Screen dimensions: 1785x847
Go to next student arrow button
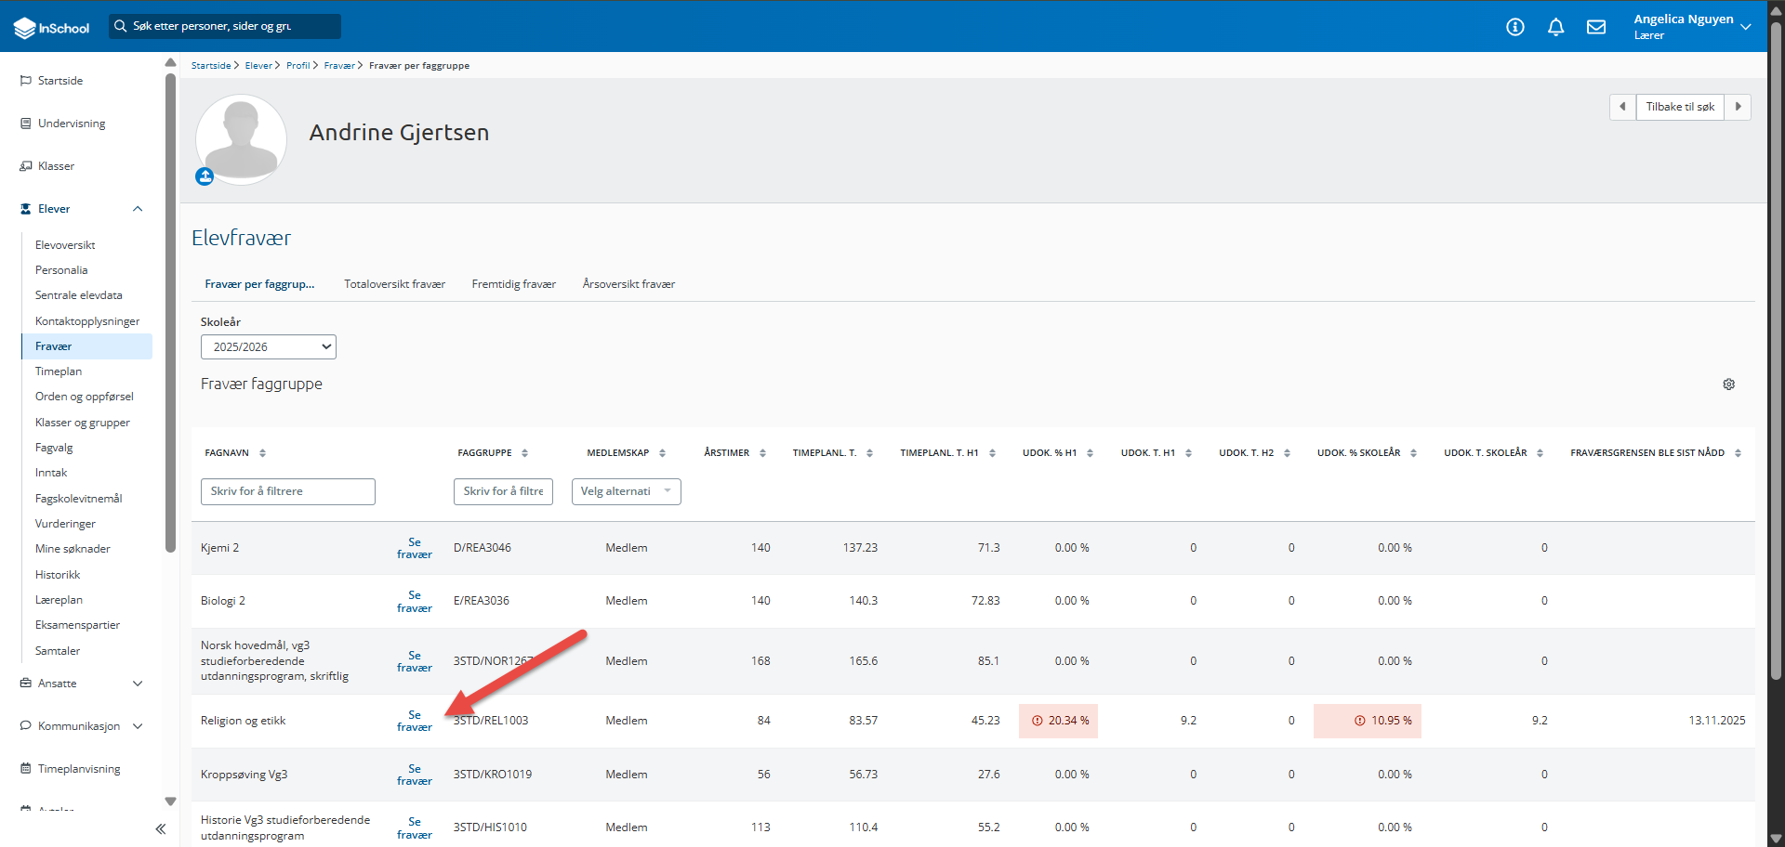click(1738, 107)
